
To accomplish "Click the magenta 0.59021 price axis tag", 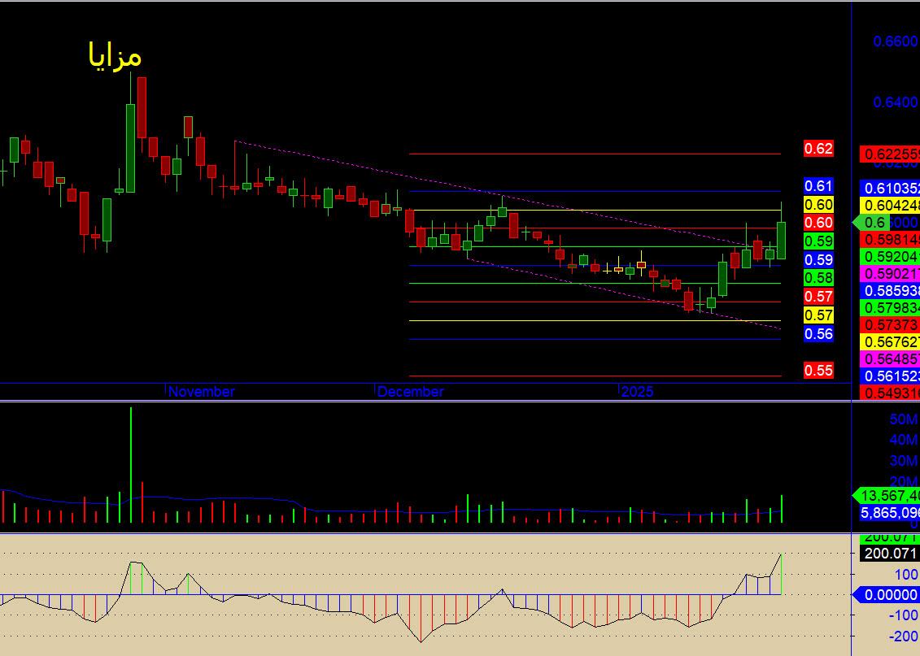I will pyautogui.click(x=889, y=274).
